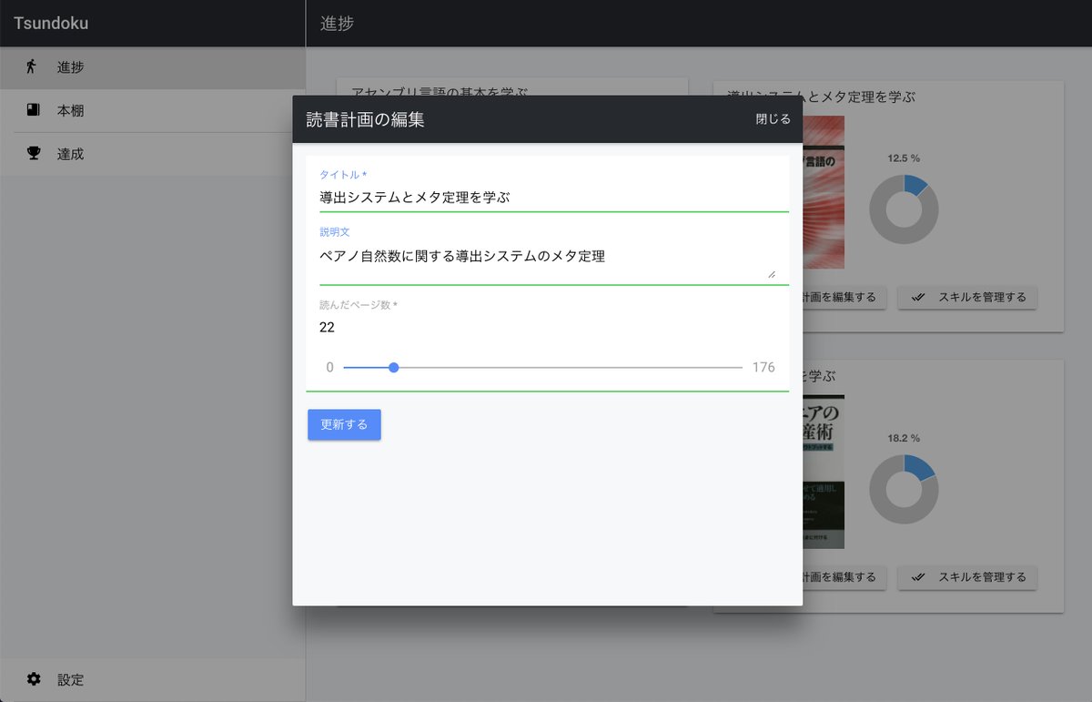Close the dialog via 閉じる
This screenshot has width=1092, height=702.
pos(773,118)
